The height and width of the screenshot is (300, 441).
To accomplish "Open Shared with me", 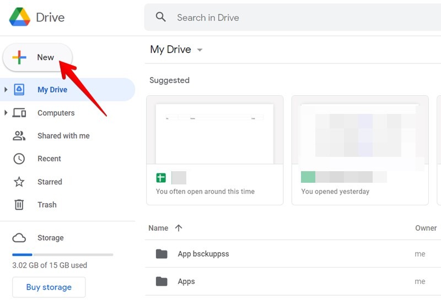I will pos(63,135).
